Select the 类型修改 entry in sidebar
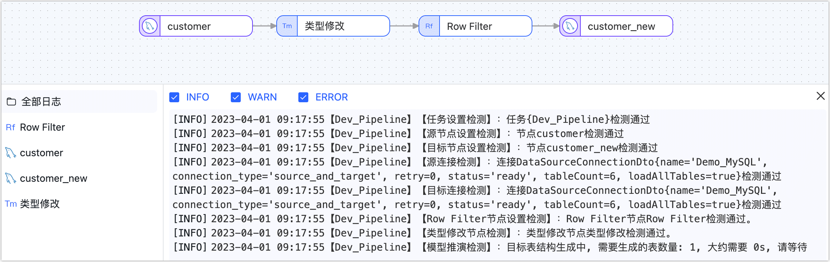Image resolution: width=830 pixels, height=262 pixels. pyautogui.click(x=40, y=204)
